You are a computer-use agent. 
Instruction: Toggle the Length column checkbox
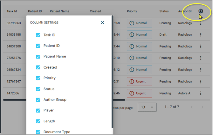38,121
